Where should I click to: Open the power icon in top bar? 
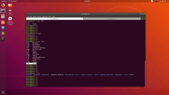click(165, 1)
